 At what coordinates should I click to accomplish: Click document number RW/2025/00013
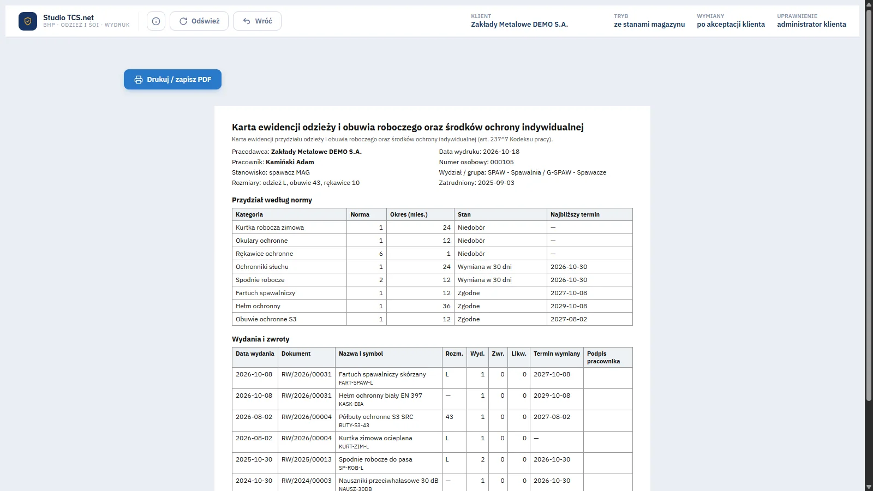click(307, 459)
